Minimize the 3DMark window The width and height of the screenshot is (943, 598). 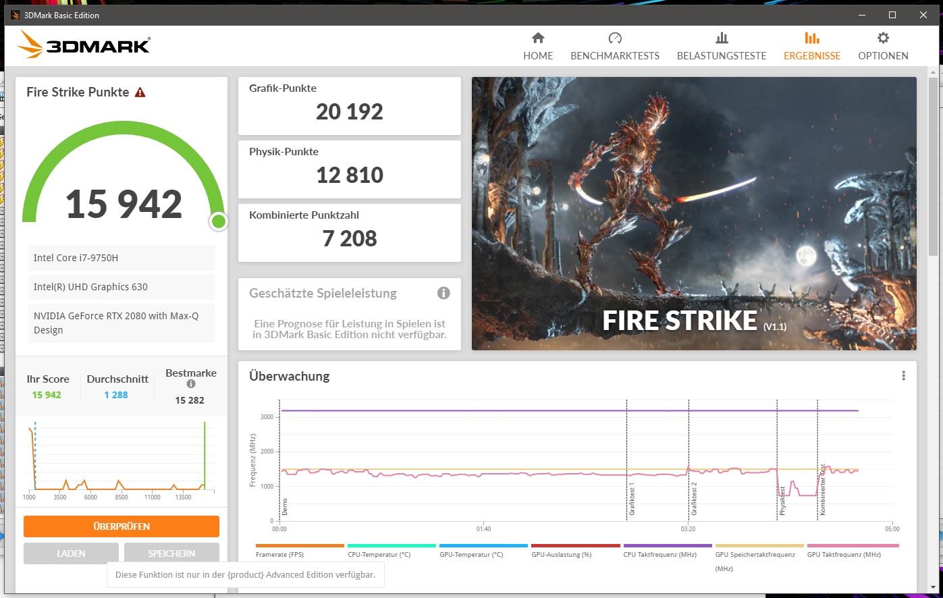862,15
